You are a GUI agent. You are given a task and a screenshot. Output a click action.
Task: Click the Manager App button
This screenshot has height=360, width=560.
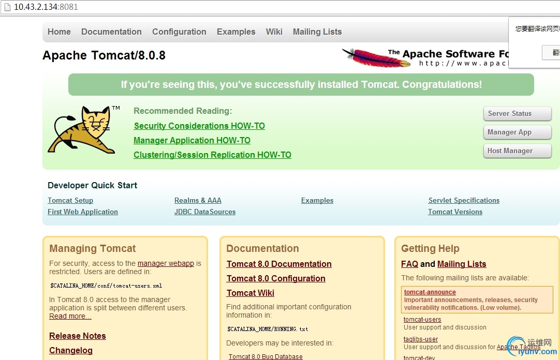tap(517, 132)
